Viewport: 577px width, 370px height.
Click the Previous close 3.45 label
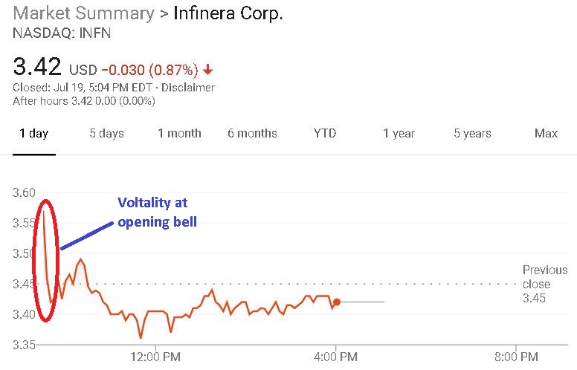pos(544,284)
